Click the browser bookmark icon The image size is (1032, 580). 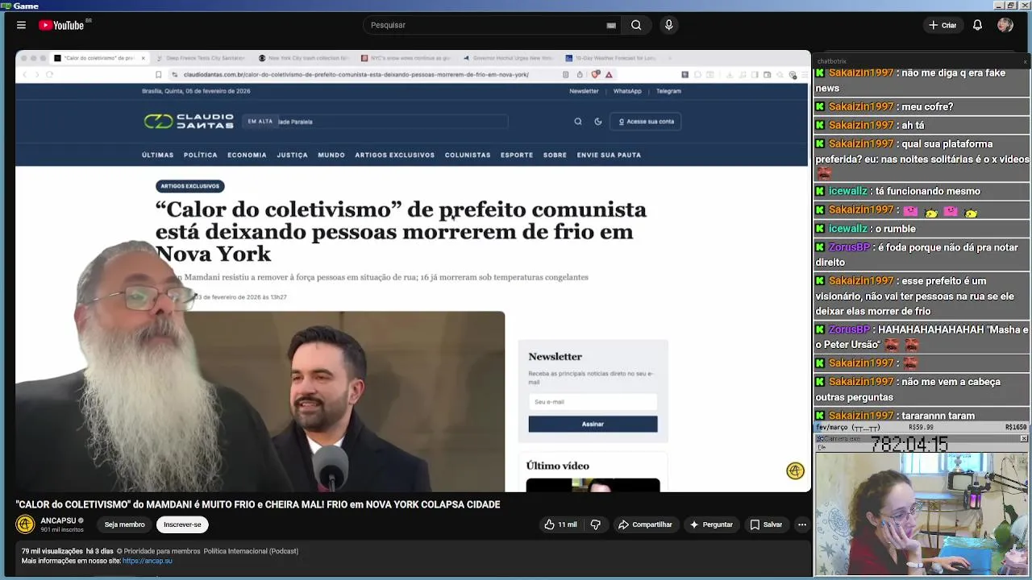(x=159, y=74)
